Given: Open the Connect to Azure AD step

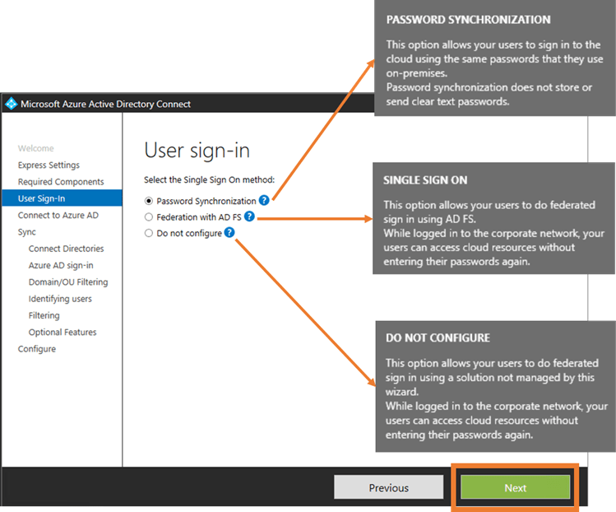Looking at the screenshot, I should (x=58, y=215).
